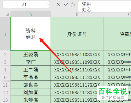Screen dimensions: 131x103
Task: Select row 2 header
Action: [5, 54]
